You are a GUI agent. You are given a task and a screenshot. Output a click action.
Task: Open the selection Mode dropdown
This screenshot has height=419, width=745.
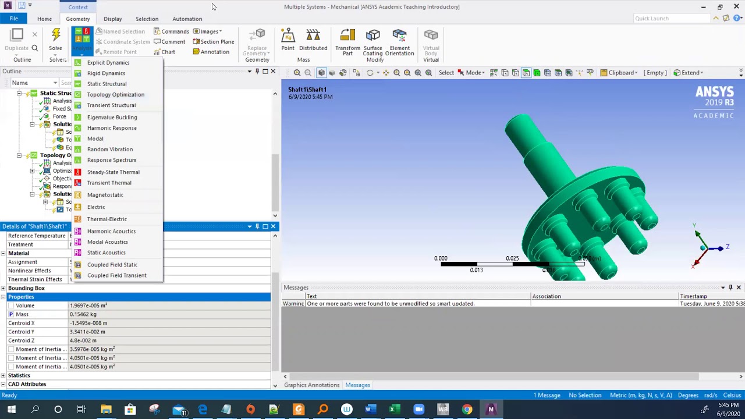(473, 73)
